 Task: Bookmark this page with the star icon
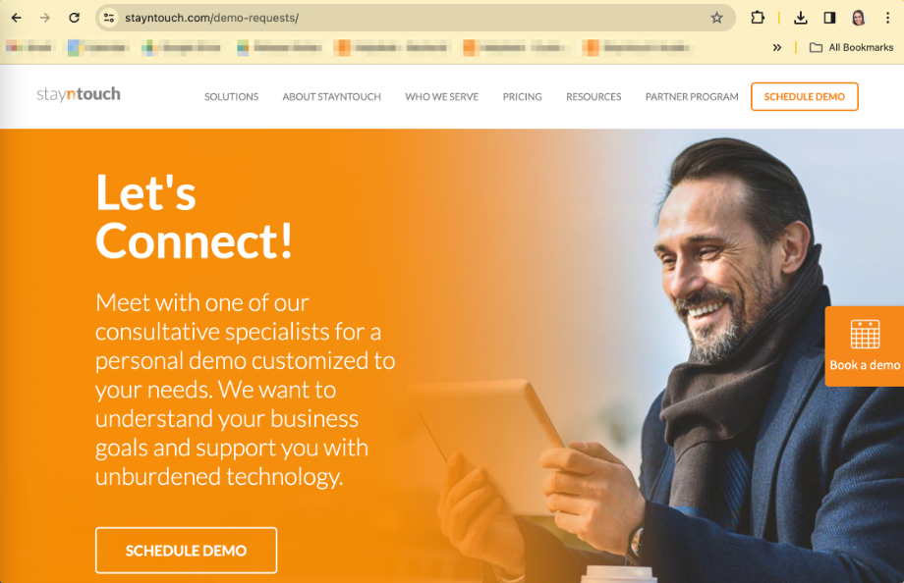pos(716,18)
